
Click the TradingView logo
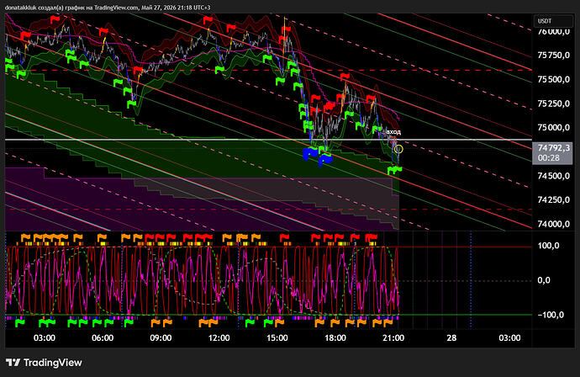(x=44, y=363)
